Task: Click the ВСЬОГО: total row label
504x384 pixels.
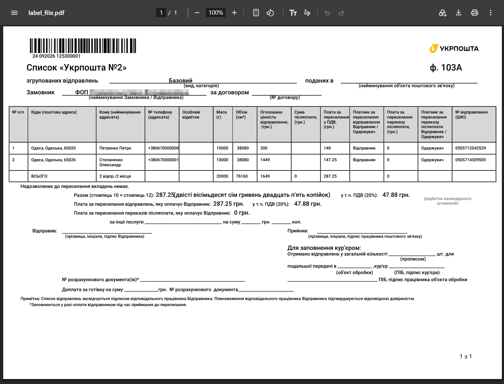Action: click(40, 176)
